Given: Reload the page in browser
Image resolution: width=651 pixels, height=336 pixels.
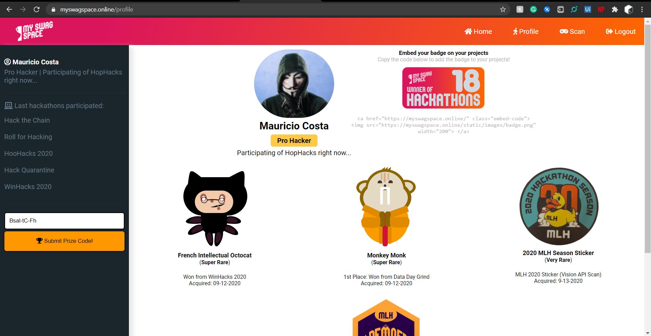Looking at the screenshot, I should pyautogui.click(x=37, y=9).
